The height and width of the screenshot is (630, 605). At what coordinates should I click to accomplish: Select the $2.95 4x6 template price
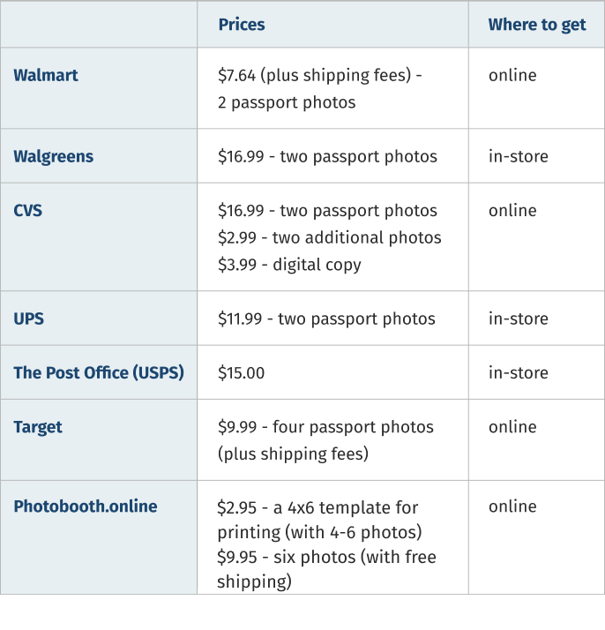317,507
